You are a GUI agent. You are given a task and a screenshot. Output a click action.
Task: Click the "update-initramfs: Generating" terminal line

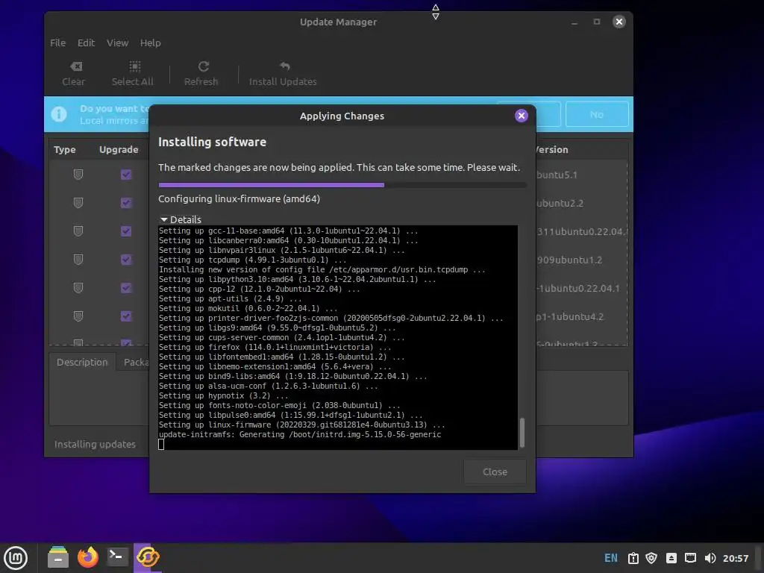[x=300, y=435]
